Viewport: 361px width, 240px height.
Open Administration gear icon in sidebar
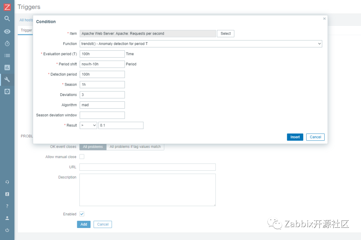(x=7, y=91)
